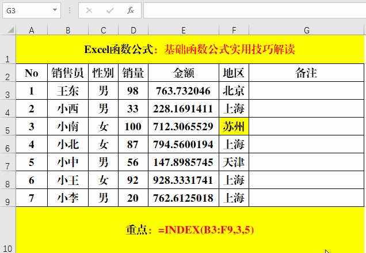
Task: Click in the formula bar input area
Action: 253,10
